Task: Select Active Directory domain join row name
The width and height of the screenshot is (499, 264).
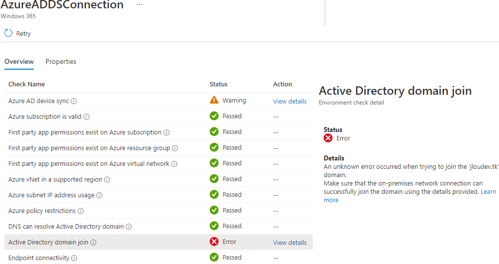Action: click(x=48, y=242)
